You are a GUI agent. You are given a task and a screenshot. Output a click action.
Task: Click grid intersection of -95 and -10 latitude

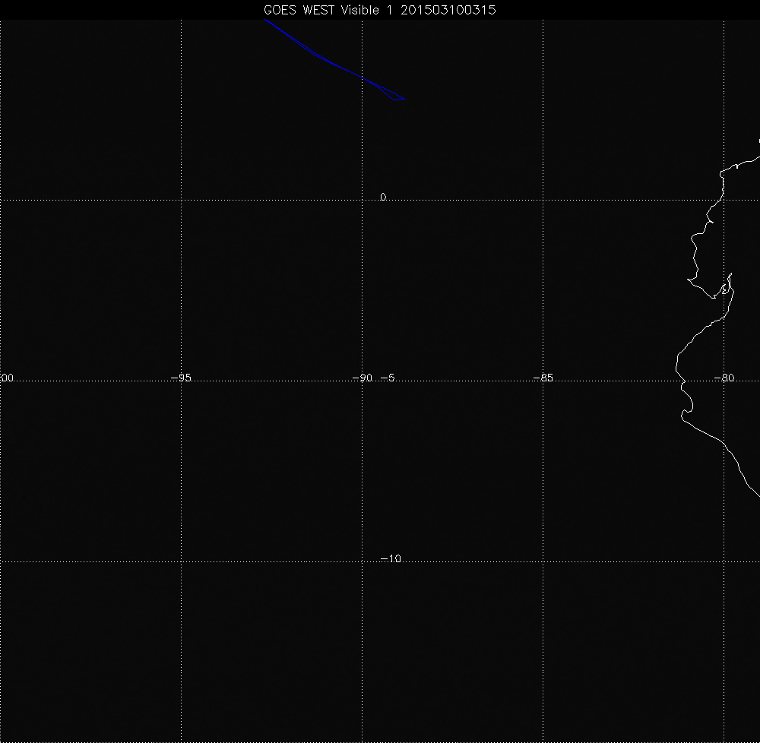pyautogui.click(x=181, y=562)
